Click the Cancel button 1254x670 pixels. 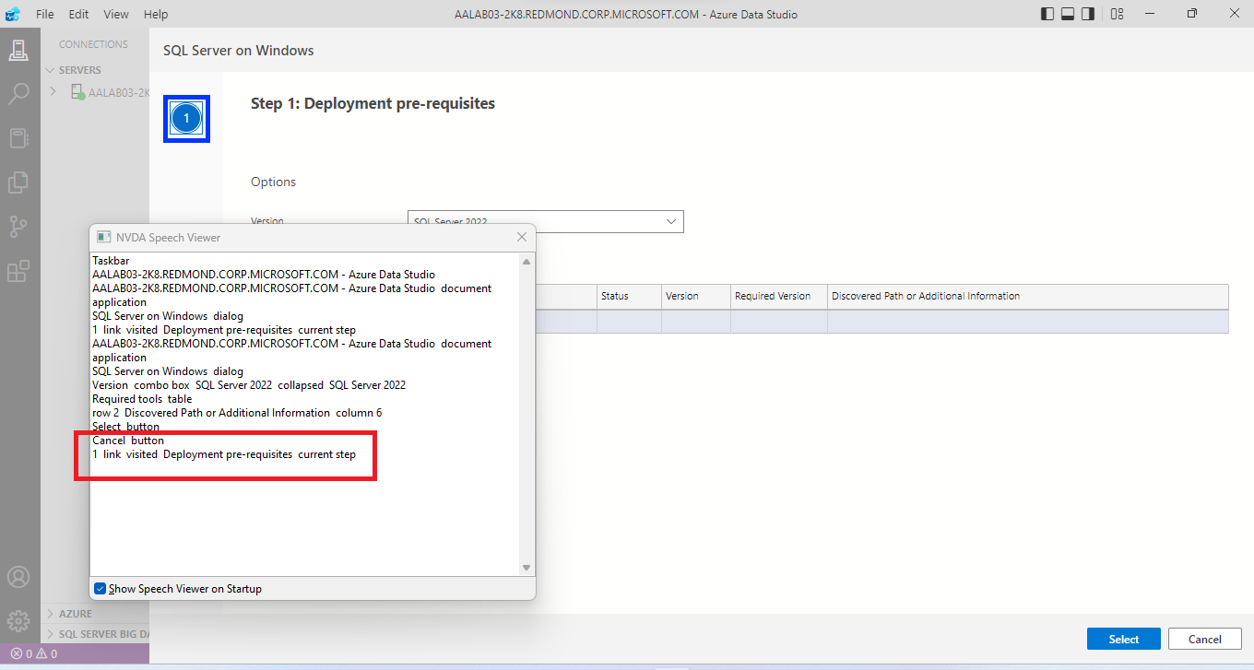click(1204, 638)
